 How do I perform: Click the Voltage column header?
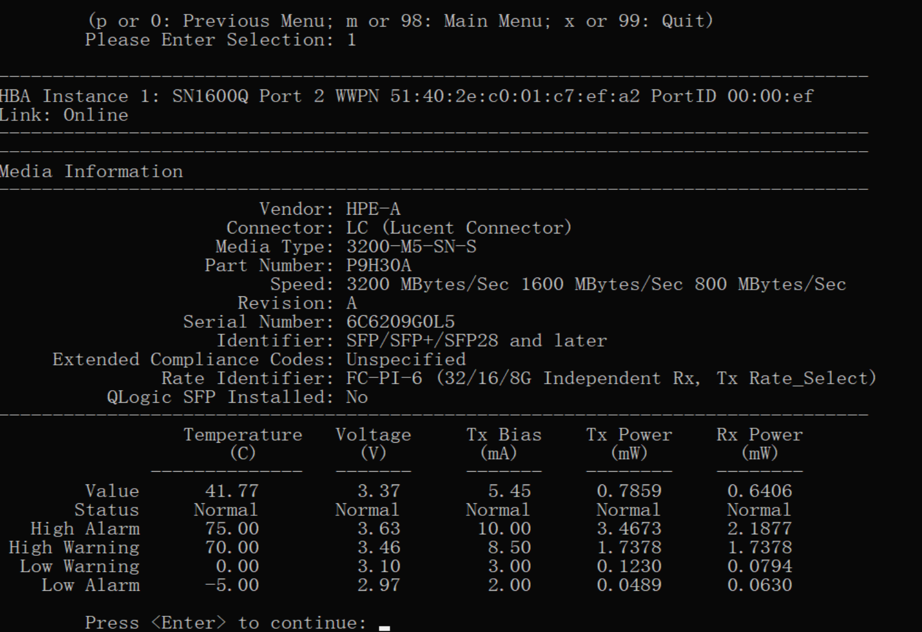(x=373, y=443)
